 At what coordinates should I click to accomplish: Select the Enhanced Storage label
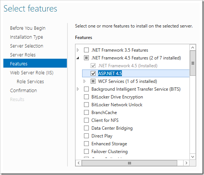[109, 144]
